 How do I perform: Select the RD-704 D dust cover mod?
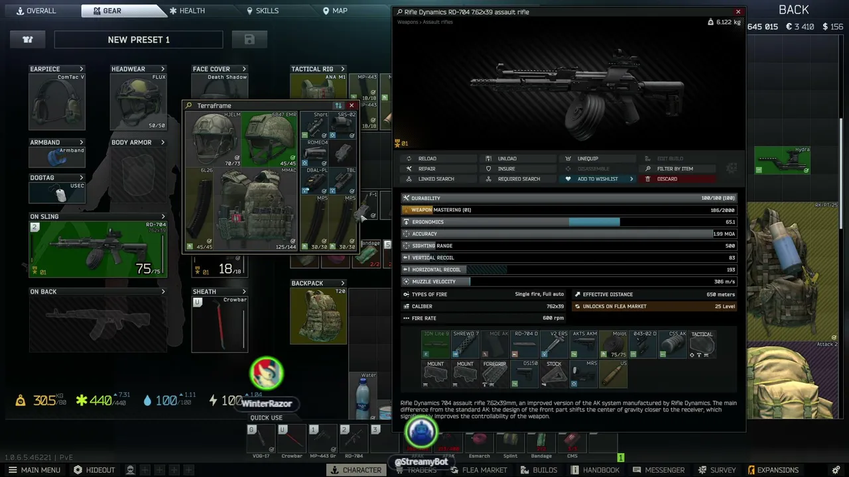pos(525,344)
